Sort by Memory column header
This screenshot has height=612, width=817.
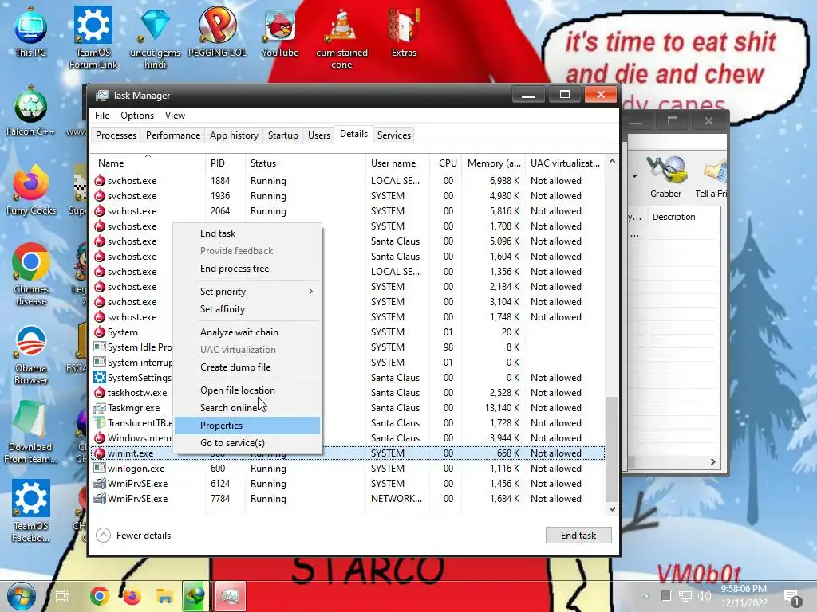pos(493,163)
